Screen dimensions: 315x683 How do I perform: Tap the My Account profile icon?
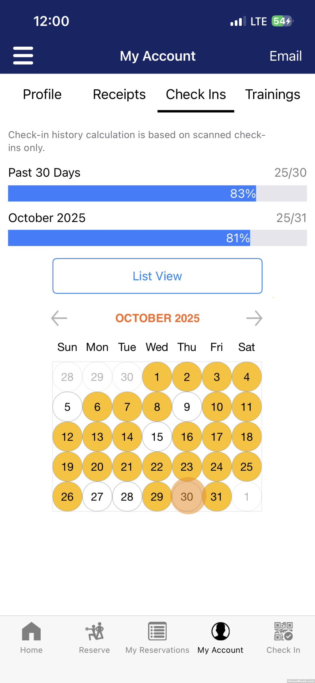coord(220,631)
